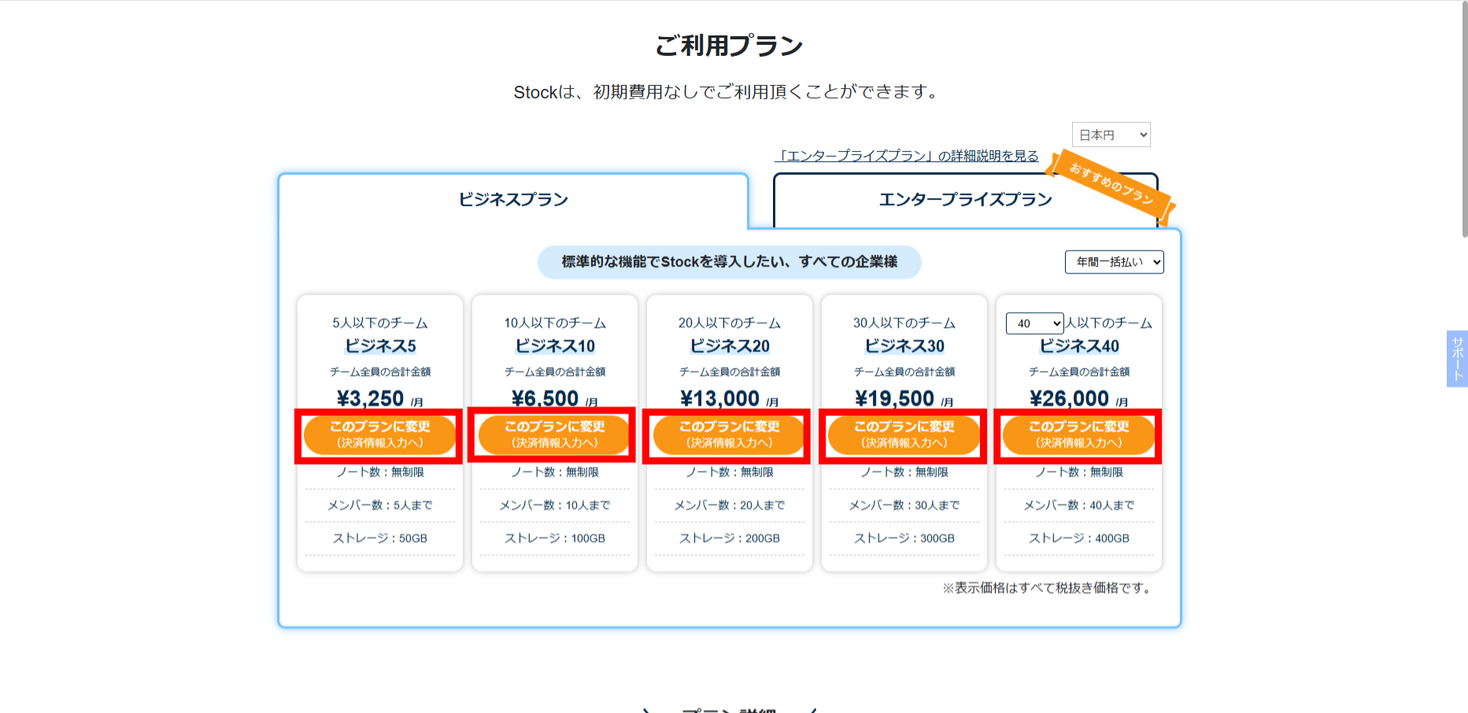This screenshot has height=713, width=1468.
Task: Click the ビジネス5 plan title
Action: coord(380,346)
